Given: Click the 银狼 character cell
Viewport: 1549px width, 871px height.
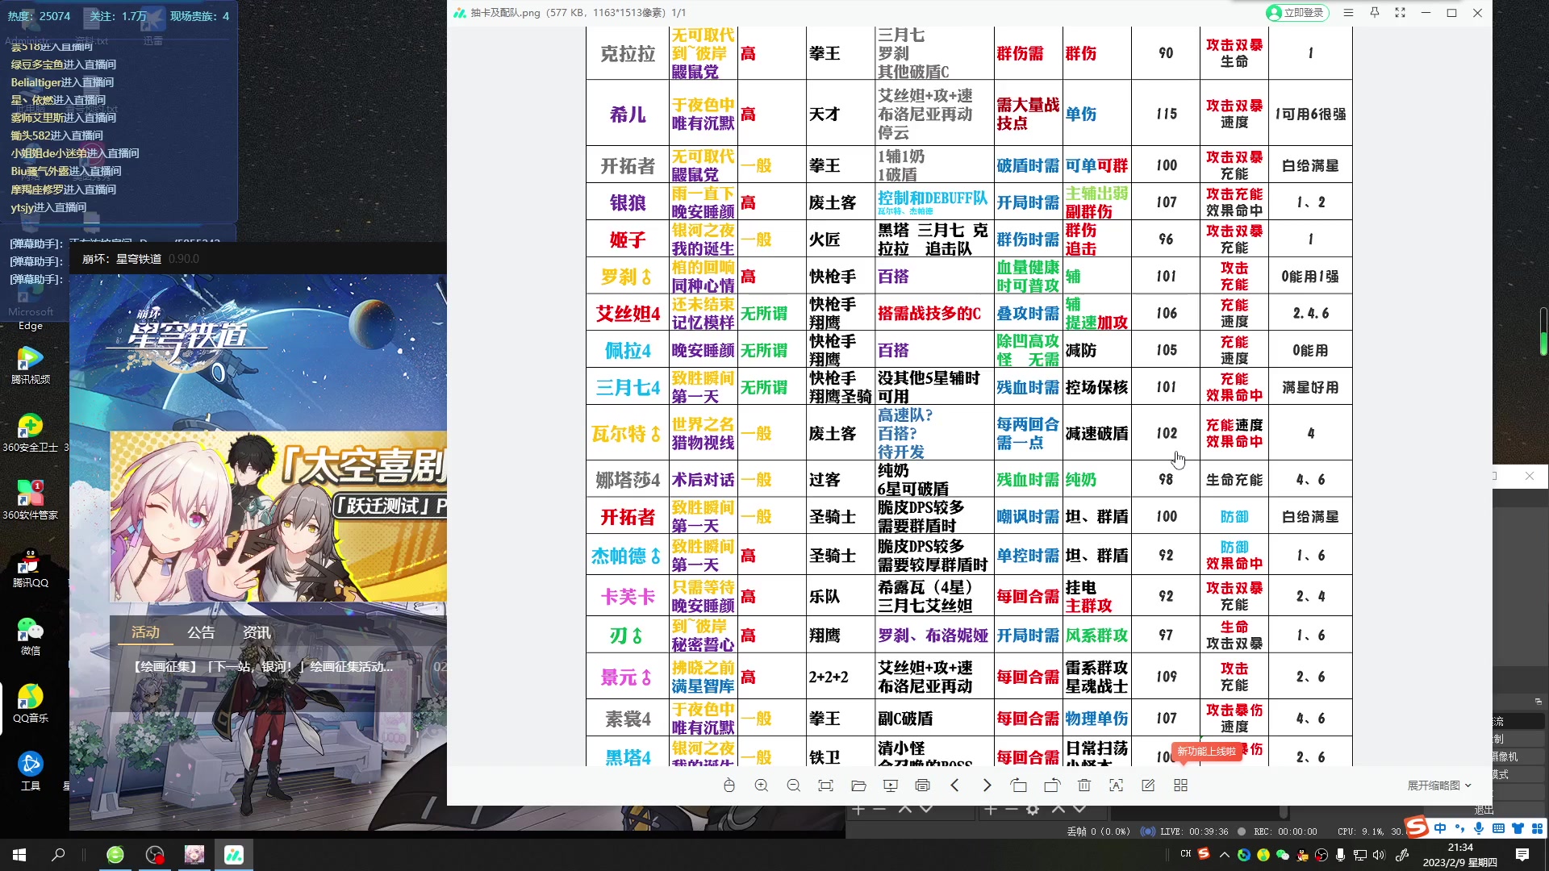Looking at the screenshot, I should point(628,202).
